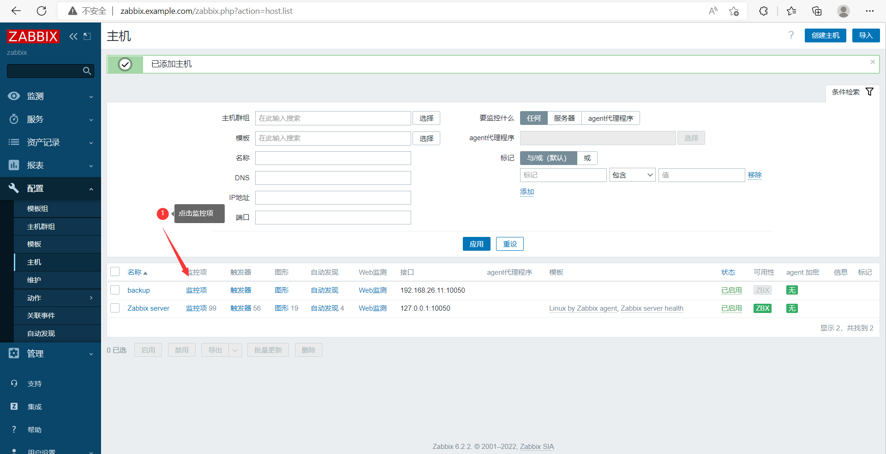This screenshot has width=886, height=454.
Task: Expand the Monitoring (监测) menu
Action: [x=50, y=96]
